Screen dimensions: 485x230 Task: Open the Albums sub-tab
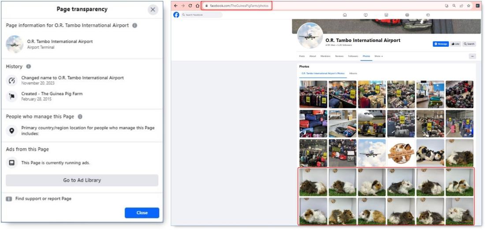(x=353, y=73)
